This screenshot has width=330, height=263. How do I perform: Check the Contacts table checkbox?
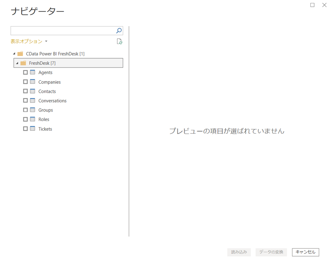[26, 91]
